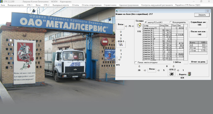This screenshot has height=114, width=213.
Task: Select row 'Участок №26'
Action: coord(163,59)
